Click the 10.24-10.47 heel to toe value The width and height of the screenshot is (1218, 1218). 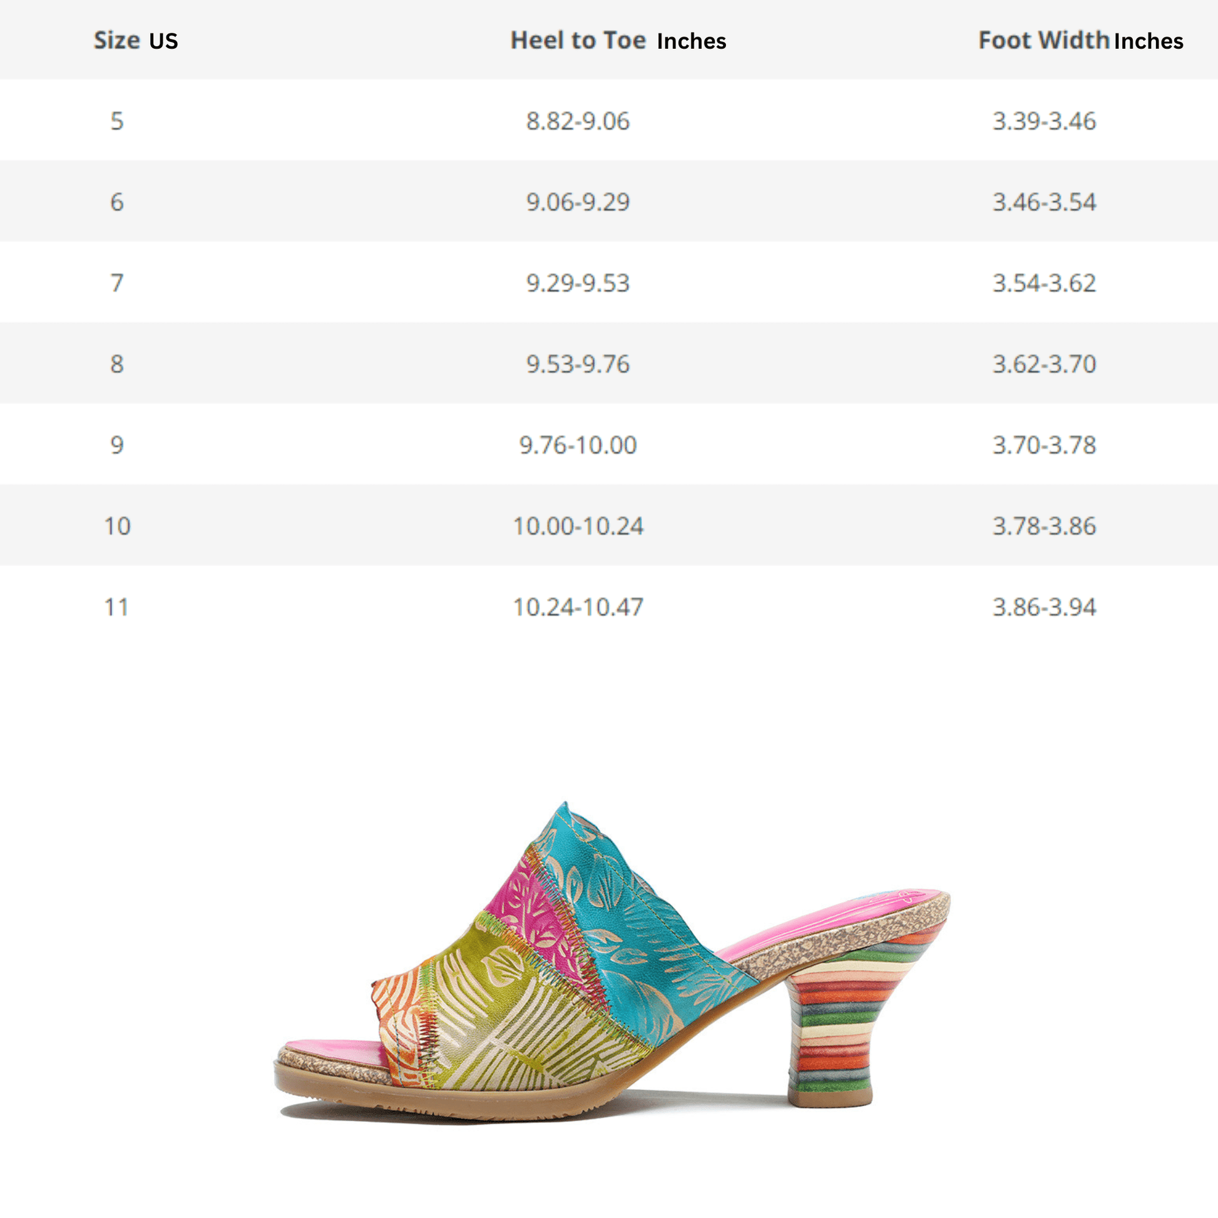point(578,606)
